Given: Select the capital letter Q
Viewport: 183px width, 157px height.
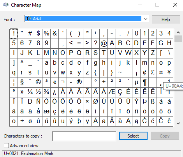Looking at the screenshot, I should (x=79, y=53).
